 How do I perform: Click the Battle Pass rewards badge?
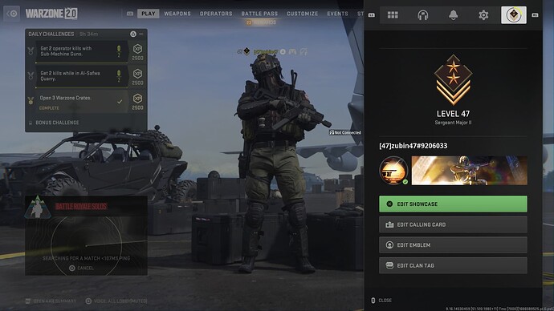[x=261, y=22]
